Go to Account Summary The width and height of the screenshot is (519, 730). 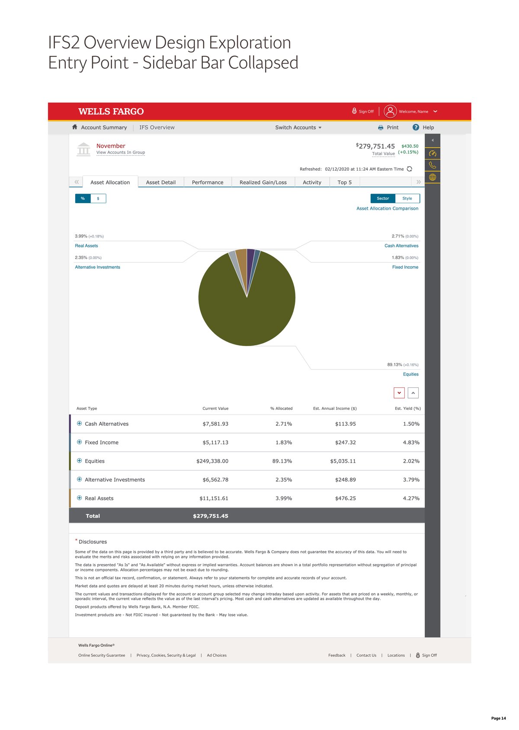pos(104,127)
